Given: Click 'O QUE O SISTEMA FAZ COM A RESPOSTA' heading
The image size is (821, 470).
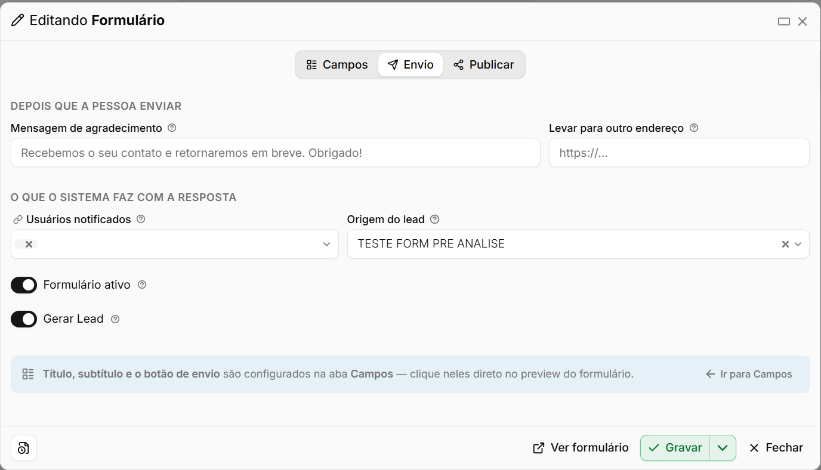Looking at the screenshot, I should pyautogui.click(x=124, y=197).
